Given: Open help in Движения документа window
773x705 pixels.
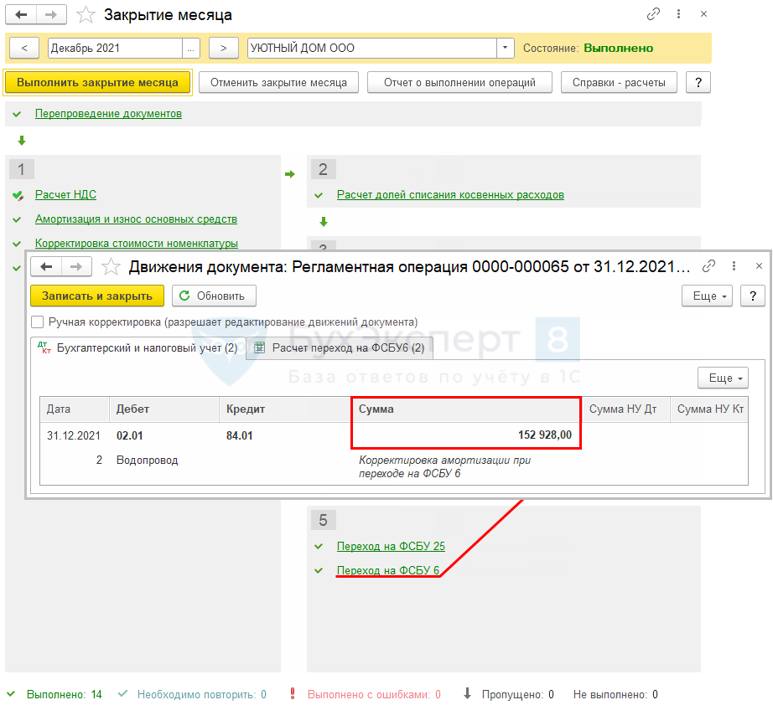Looking at the screenshot, I should click(753, 296).
